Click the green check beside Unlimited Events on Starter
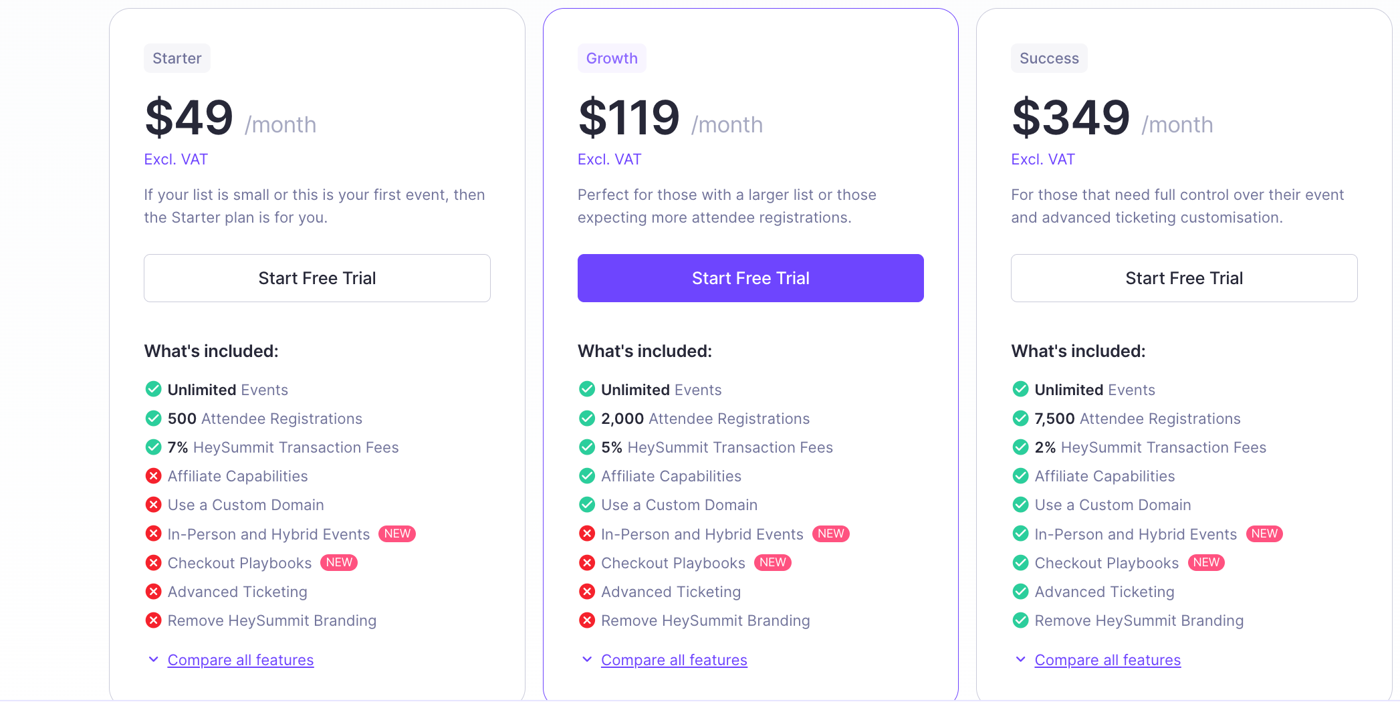Viewport: 1400px width, 702px height. point(152,389)
